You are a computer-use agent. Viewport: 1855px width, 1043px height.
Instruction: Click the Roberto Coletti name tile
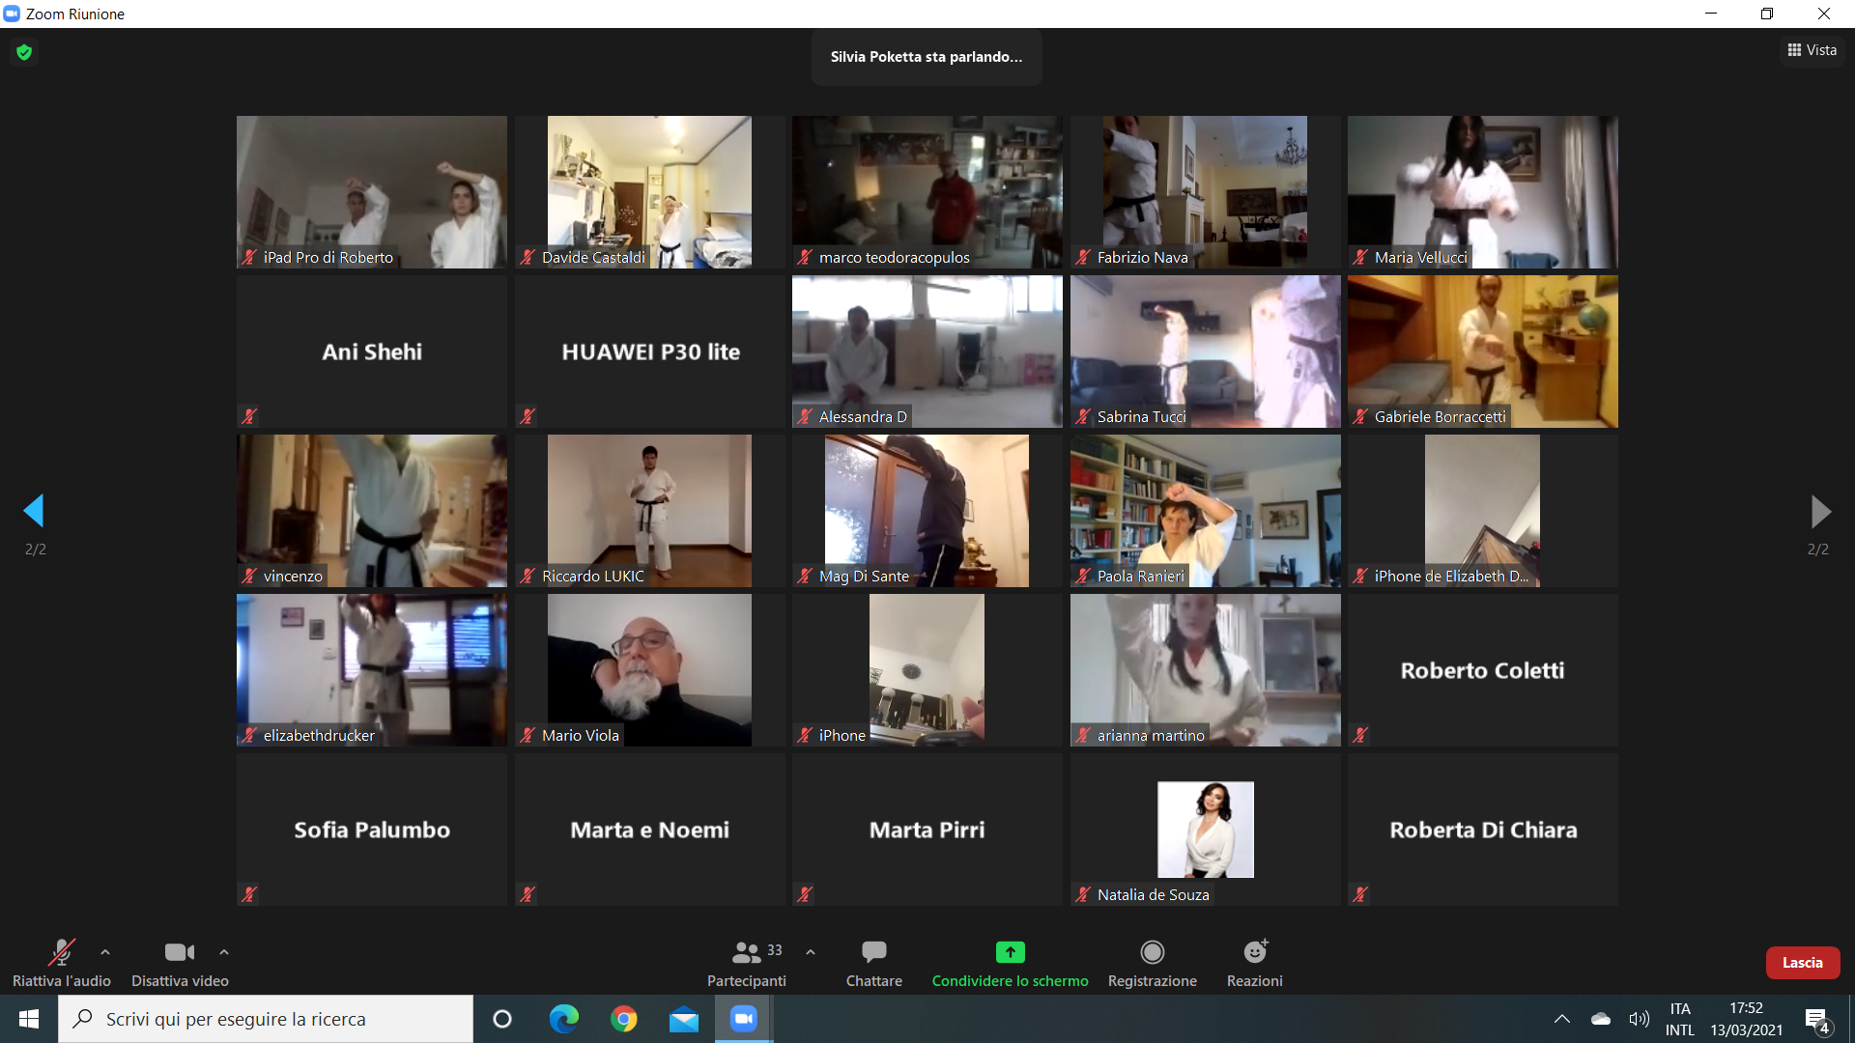point(1483,670)
